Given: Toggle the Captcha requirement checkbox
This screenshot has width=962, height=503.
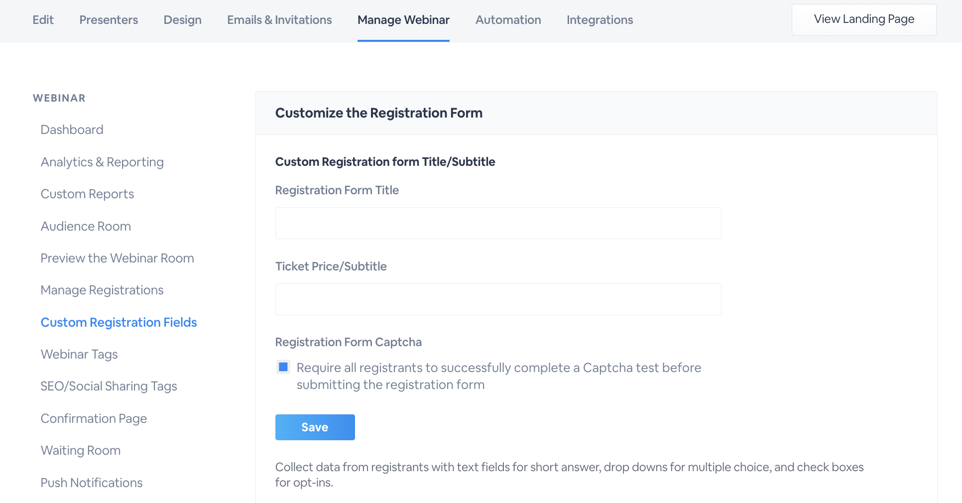Looking at the screenshot, I should tap(283, 367).
